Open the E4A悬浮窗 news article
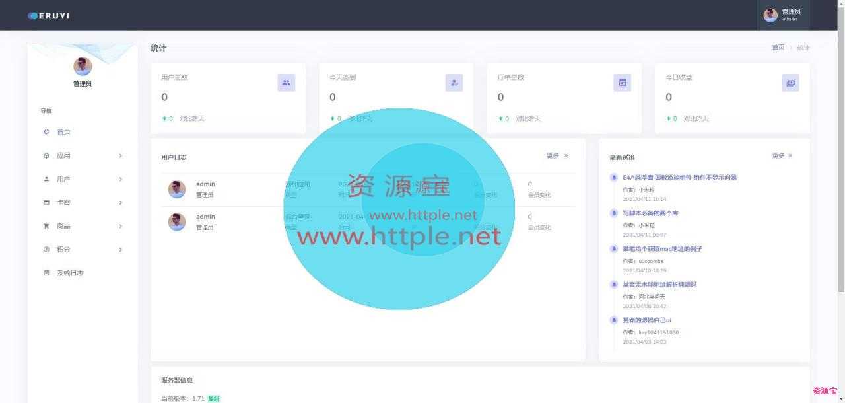845x403 pixels. point(679,178)
